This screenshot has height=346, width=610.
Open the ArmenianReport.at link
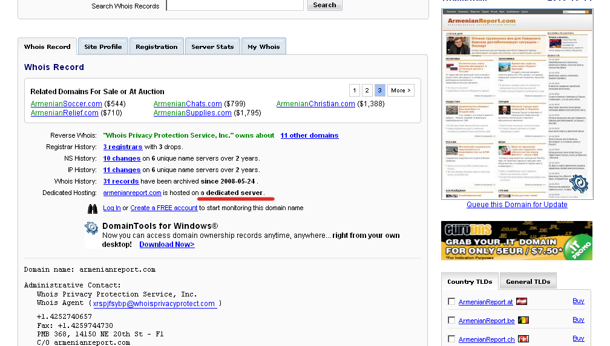[485, 302]
